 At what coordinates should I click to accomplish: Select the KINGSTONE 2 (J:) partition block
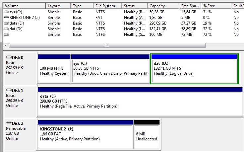[86, 134]
